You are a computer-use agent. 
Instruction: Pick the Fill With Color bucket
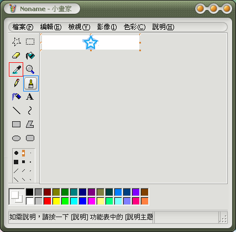pyautogui.click(x=30, y=56)
